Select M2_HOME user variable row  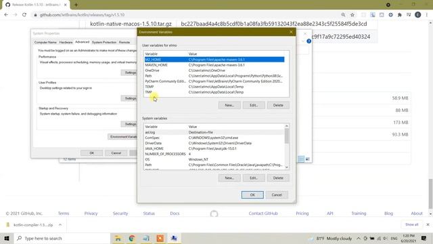[x=214, y=60]
